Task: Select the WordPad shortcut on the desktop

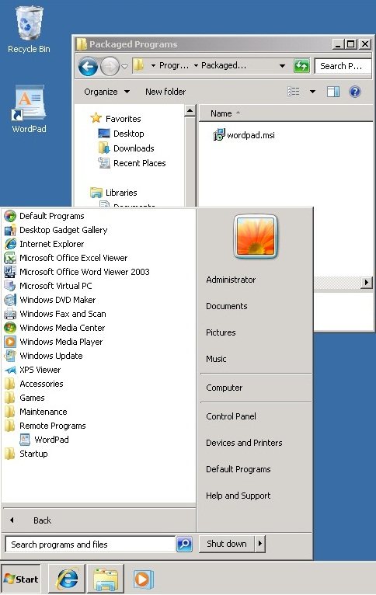Action: tap(29, 110)
